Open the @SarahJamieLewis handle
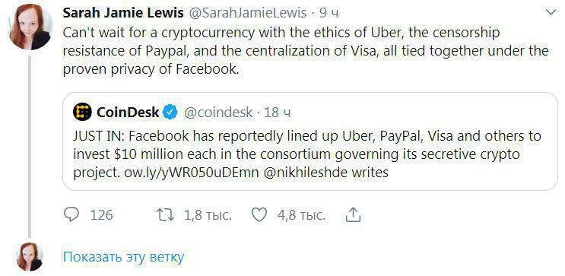565x276 pixels. coord(248,13)
